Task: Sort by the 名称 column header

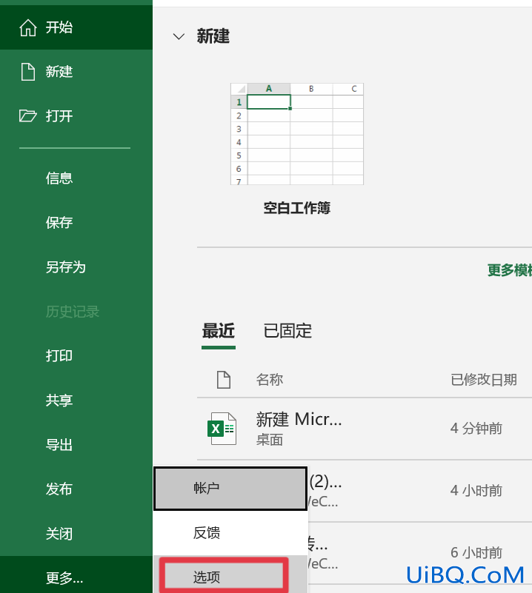Action: click(270, 380)
